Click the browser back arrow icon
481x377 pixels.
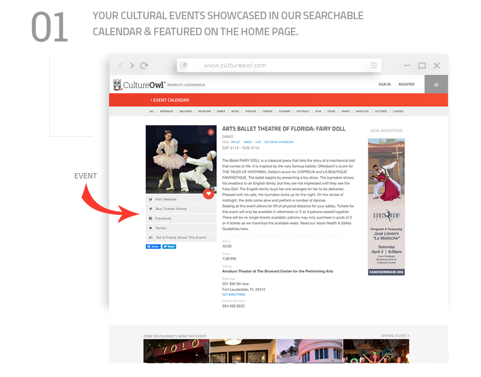[x=121, y=66]
